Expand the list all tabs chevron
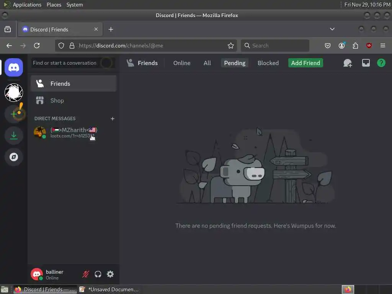The image size is (392, 294). (x=332, y=29)
